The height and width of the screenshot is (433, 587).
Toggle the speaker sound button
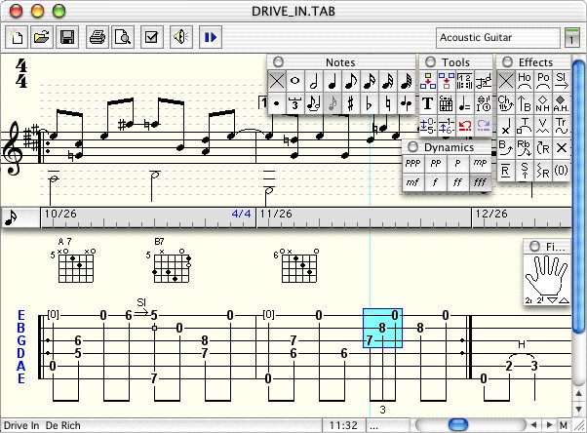180,38
